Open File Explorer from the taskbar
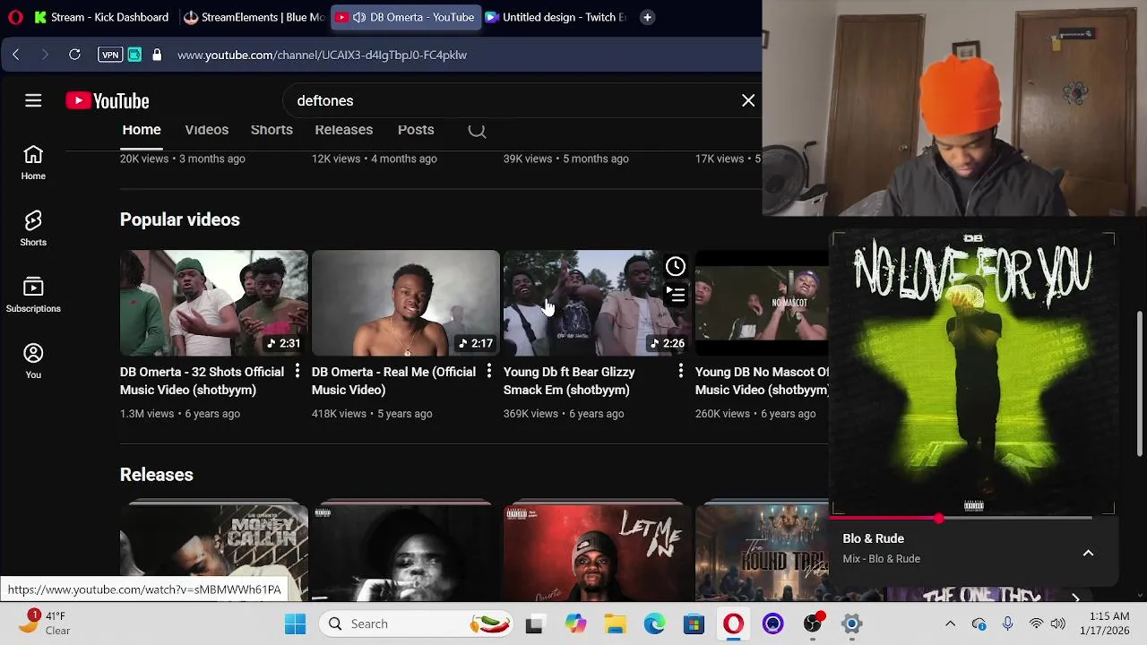The height and width of the screenshot is (645, 1147). point(615,623)
